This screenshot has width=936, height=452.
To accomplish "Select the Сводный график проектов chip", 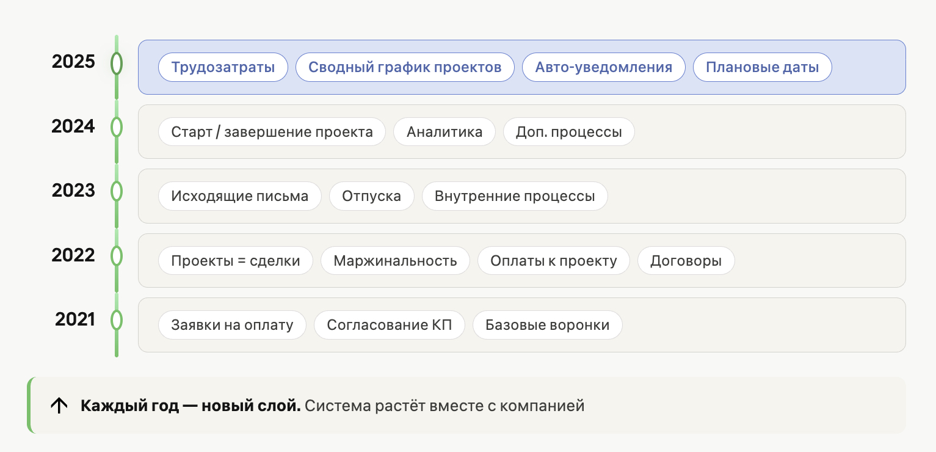I will tap(405, 67).
